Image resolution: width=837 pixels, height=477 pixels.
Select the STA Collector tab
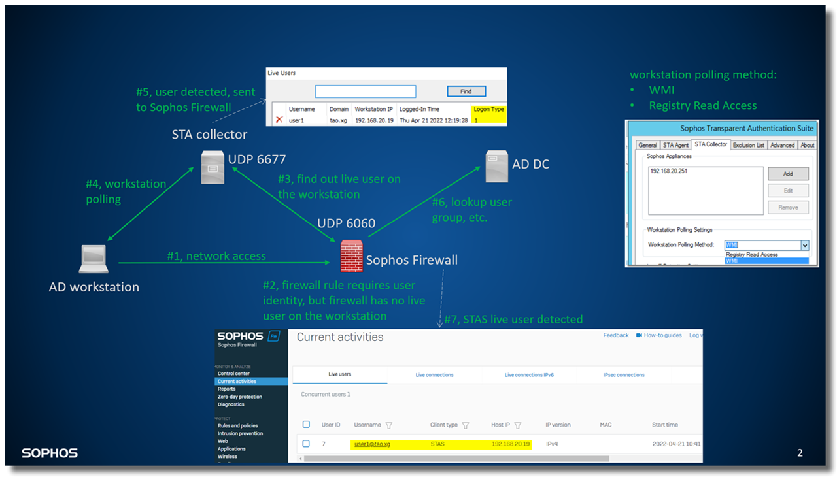(711, 144)
